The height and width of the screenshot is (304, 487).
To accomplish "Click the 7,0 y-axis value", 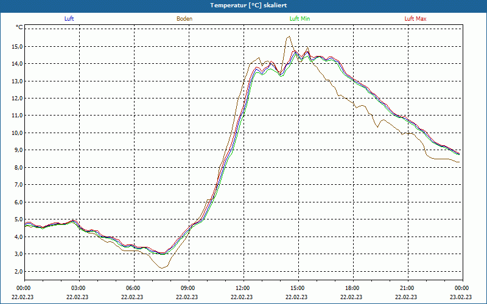I will coord(19,185).
